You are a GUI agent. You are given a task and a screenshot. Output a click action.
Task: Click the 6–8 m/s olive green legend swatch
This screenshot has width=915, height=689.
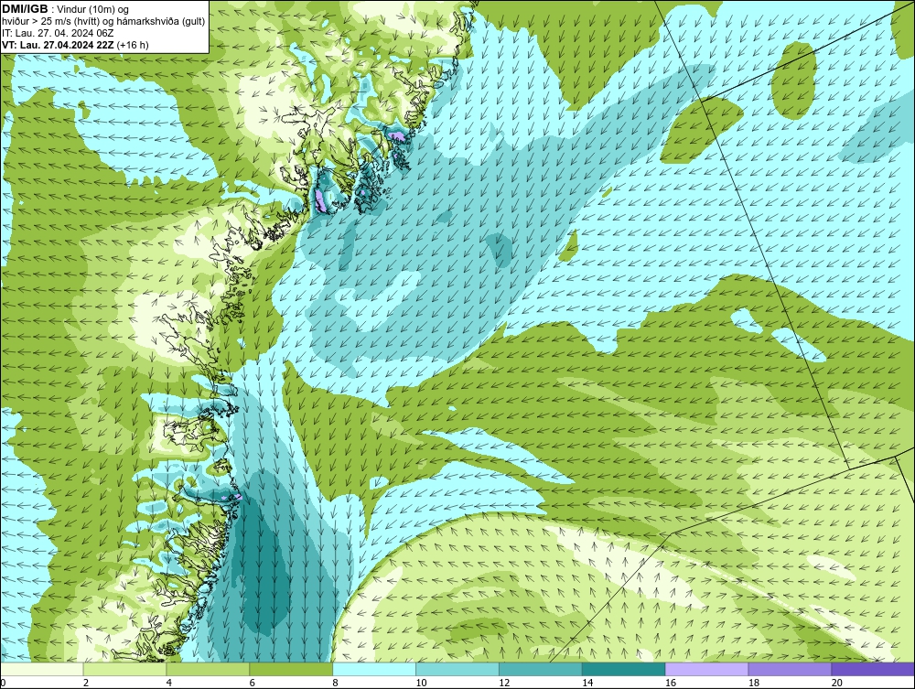[x=291, y=669]
